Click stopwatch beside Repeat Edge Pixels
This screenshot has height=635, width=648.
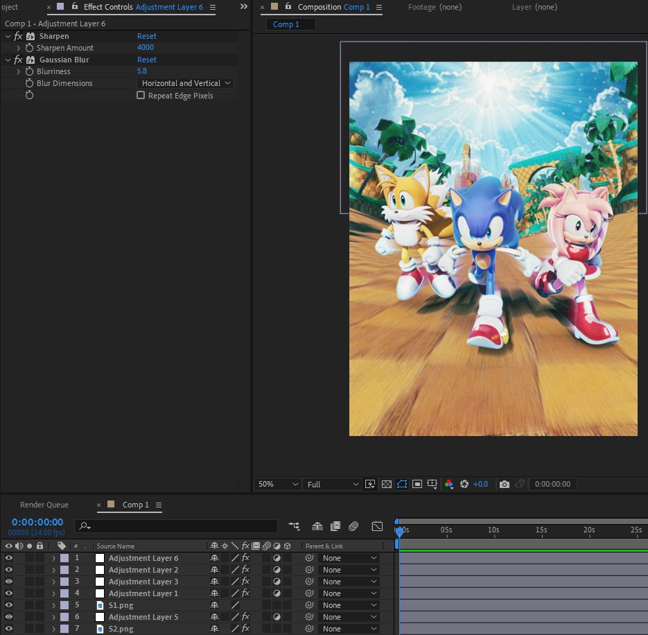tap(29, 96)
